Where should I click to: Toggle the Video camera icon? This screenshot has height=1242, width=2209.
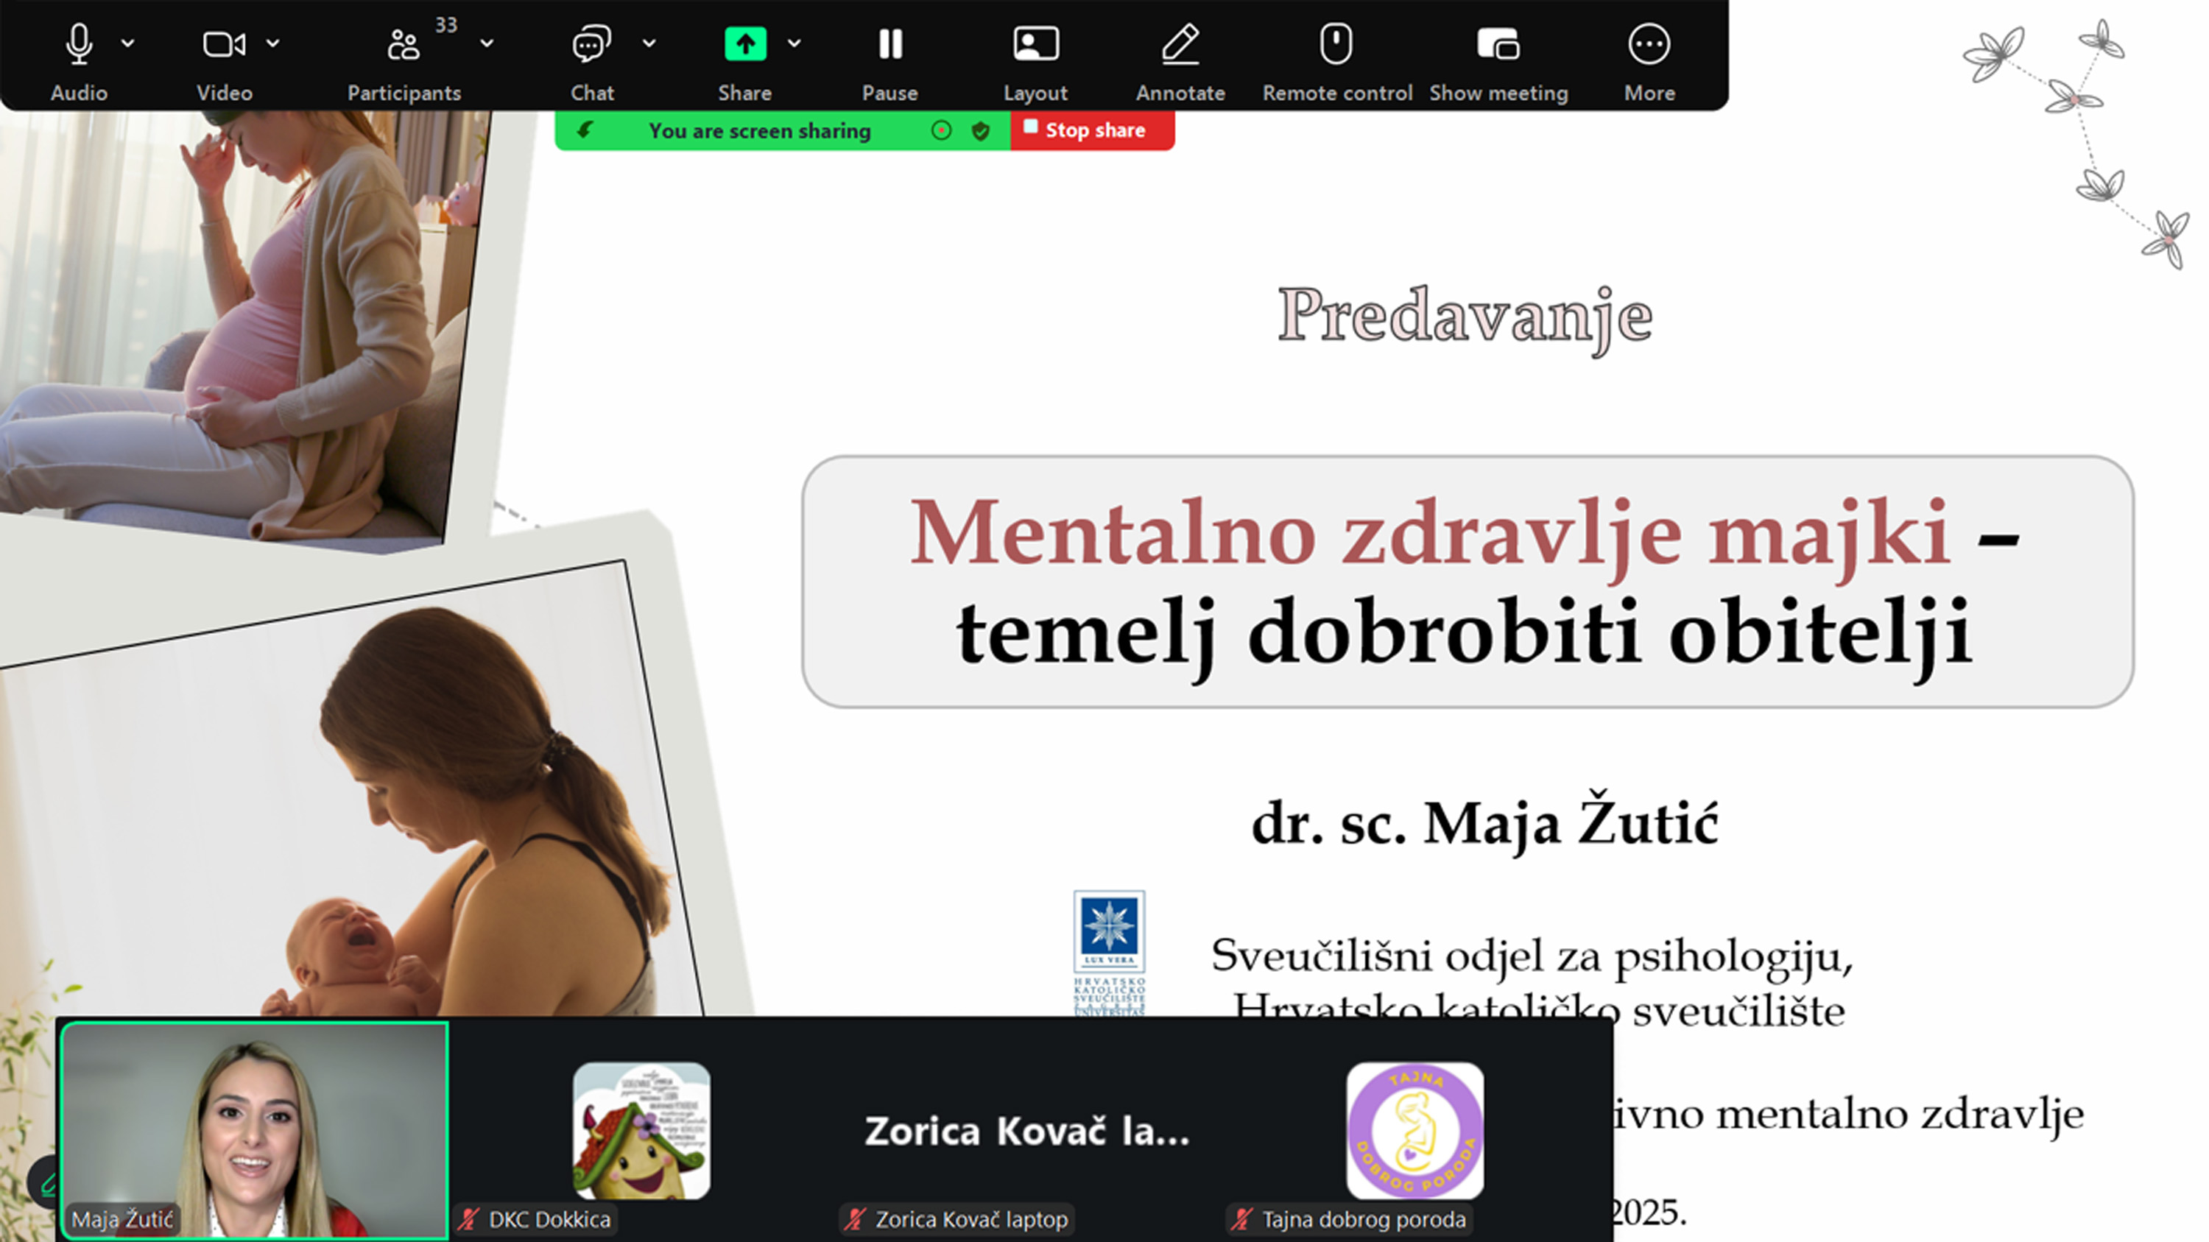[224, 45]
